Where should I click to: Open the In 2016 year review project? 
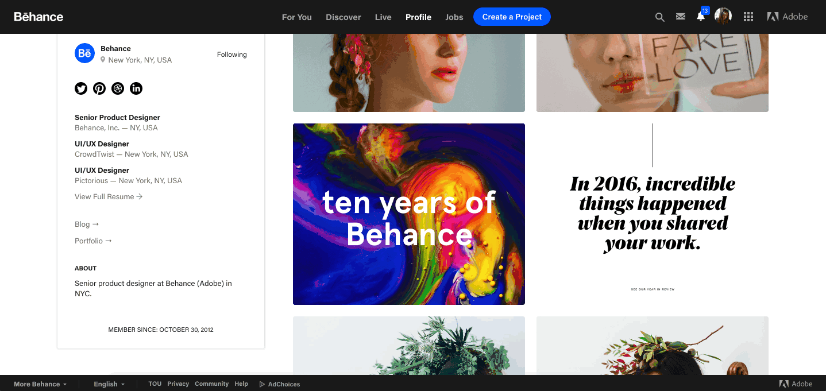point(653,214)
